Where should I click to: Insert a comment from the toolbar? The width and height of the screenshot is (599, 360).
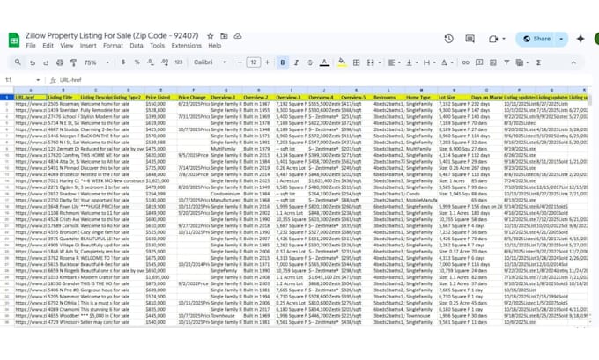479,62
